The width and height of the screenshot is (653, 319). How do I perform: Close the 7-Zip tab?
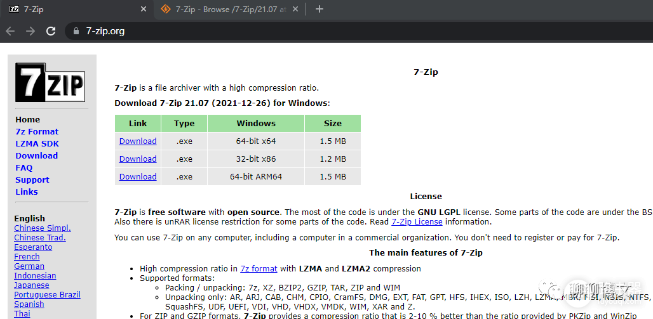pyautogui.click(x=144, y=9)
